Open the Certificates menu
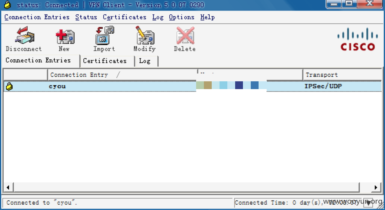Image resolution: width=385 pixels, height=210 pixels. point(125,17)
